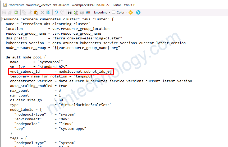Click the Paste clipboard icon
The image size is (228, 147).
pos(36,12)
